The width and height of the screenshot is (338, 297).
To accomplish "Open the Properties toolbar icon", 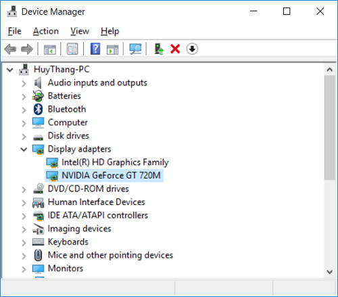I will pyautogui.click(x=72, y=49).
